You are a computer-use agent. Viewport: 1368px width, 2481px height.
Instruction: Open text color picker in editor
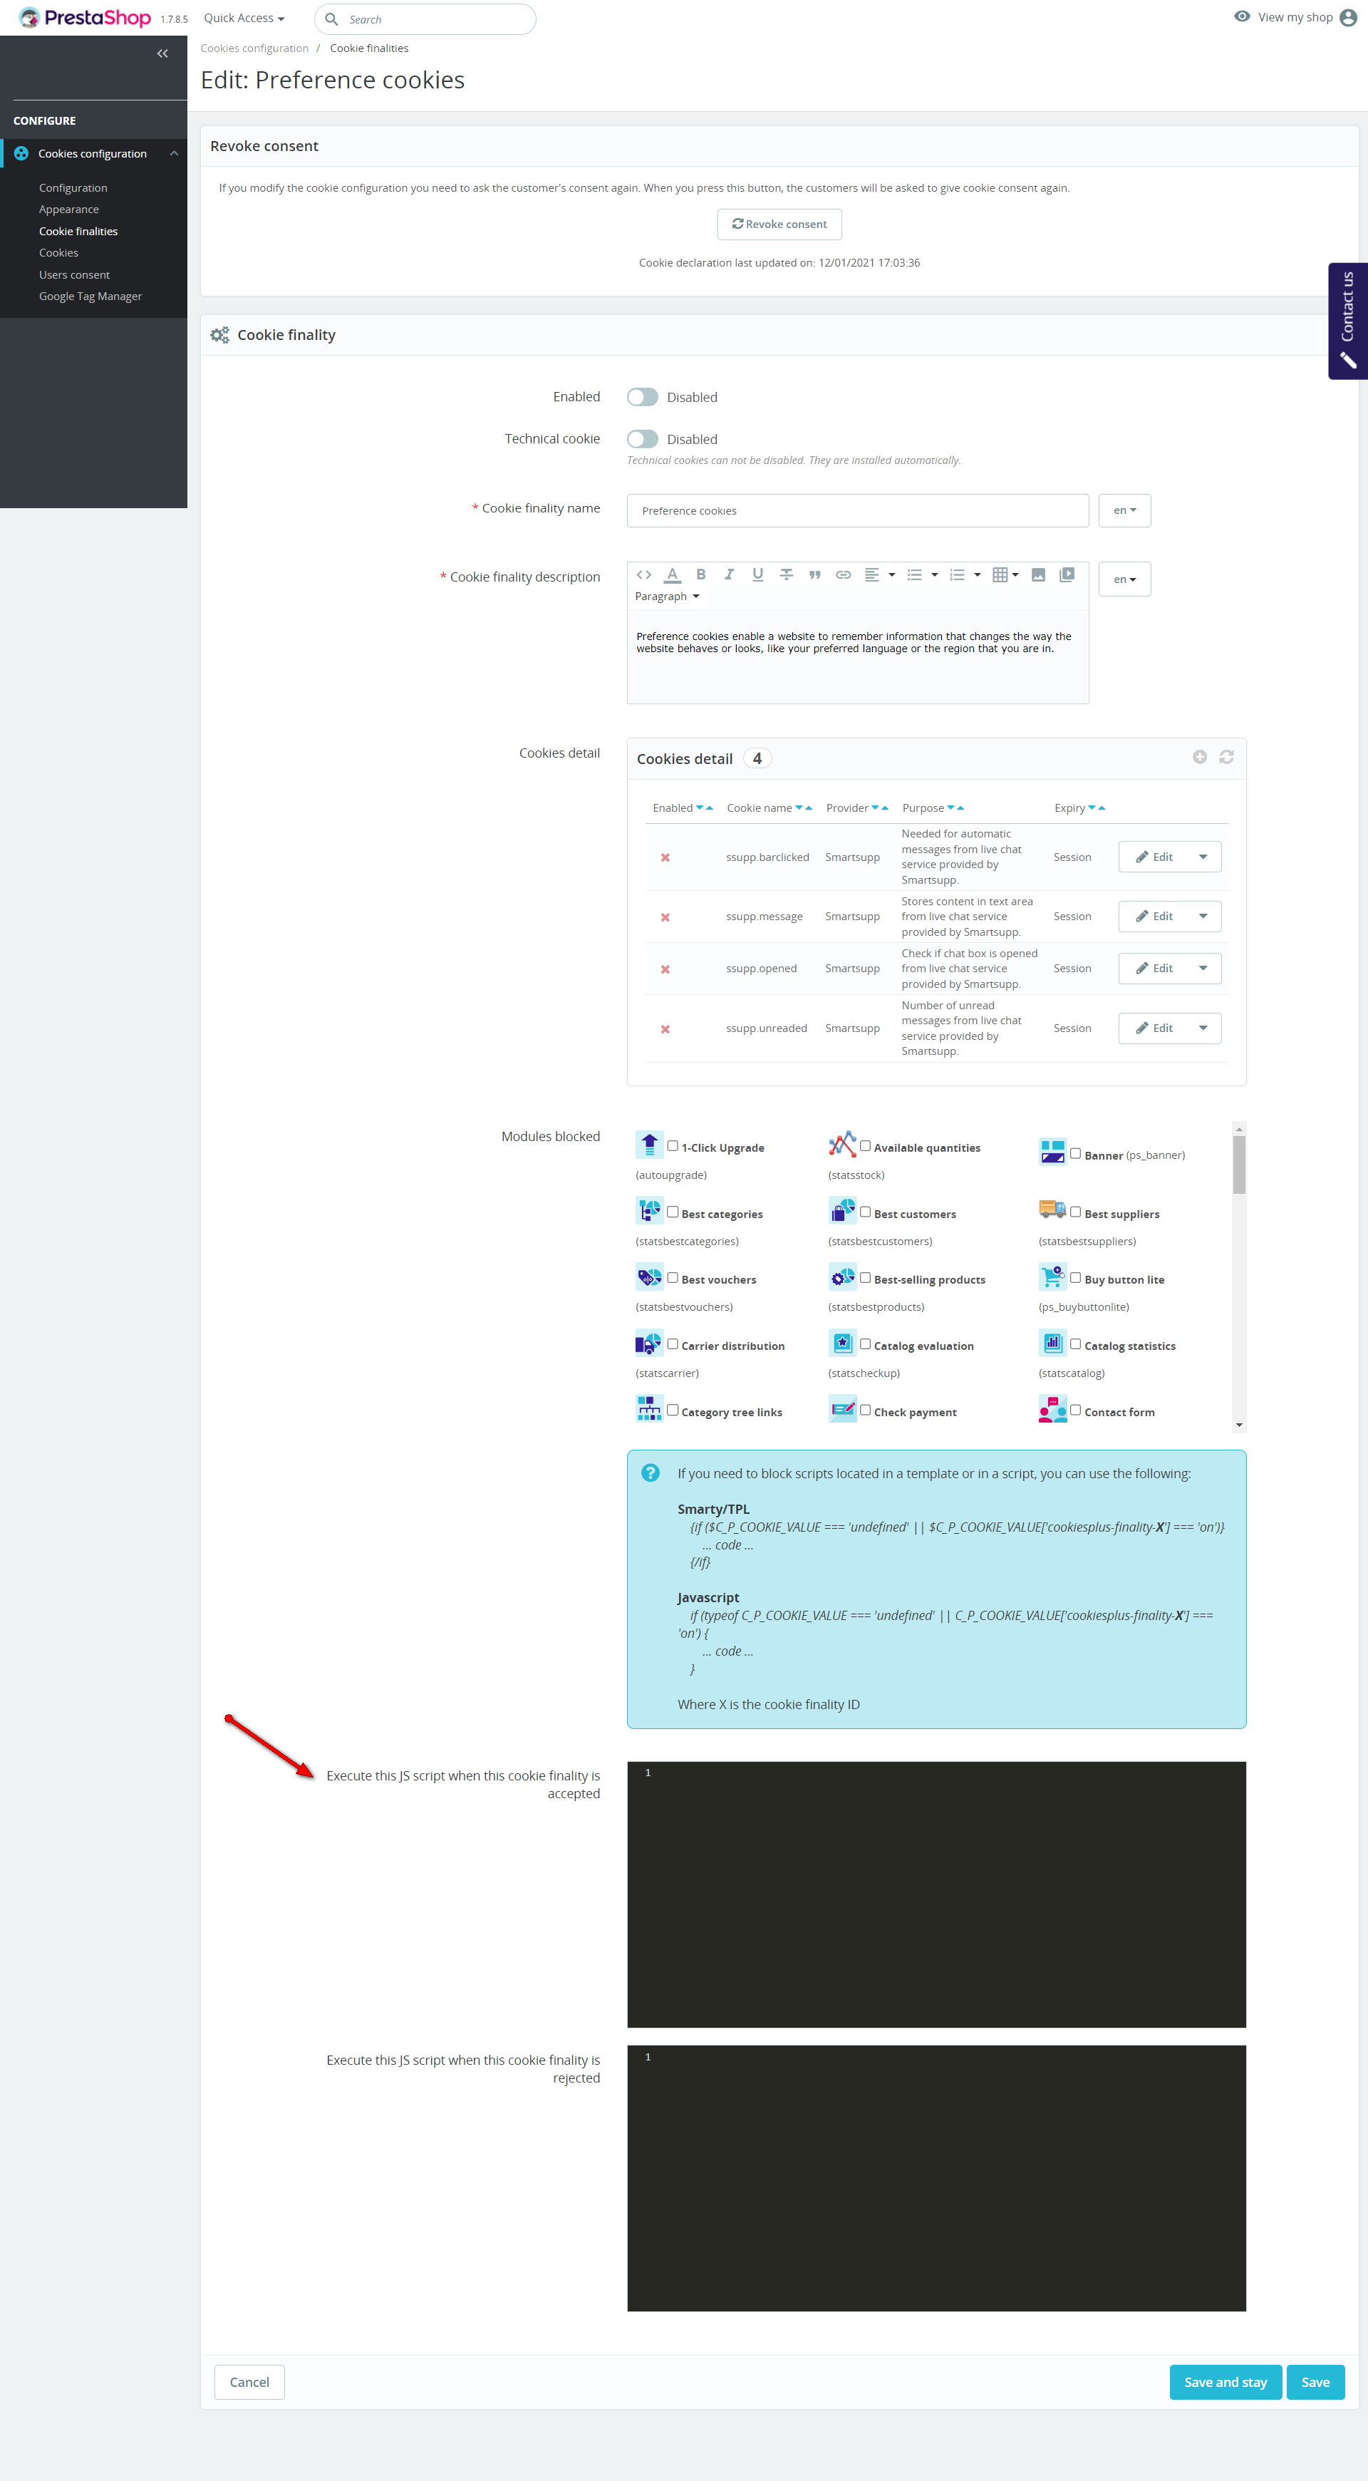(x=672, y=575)
